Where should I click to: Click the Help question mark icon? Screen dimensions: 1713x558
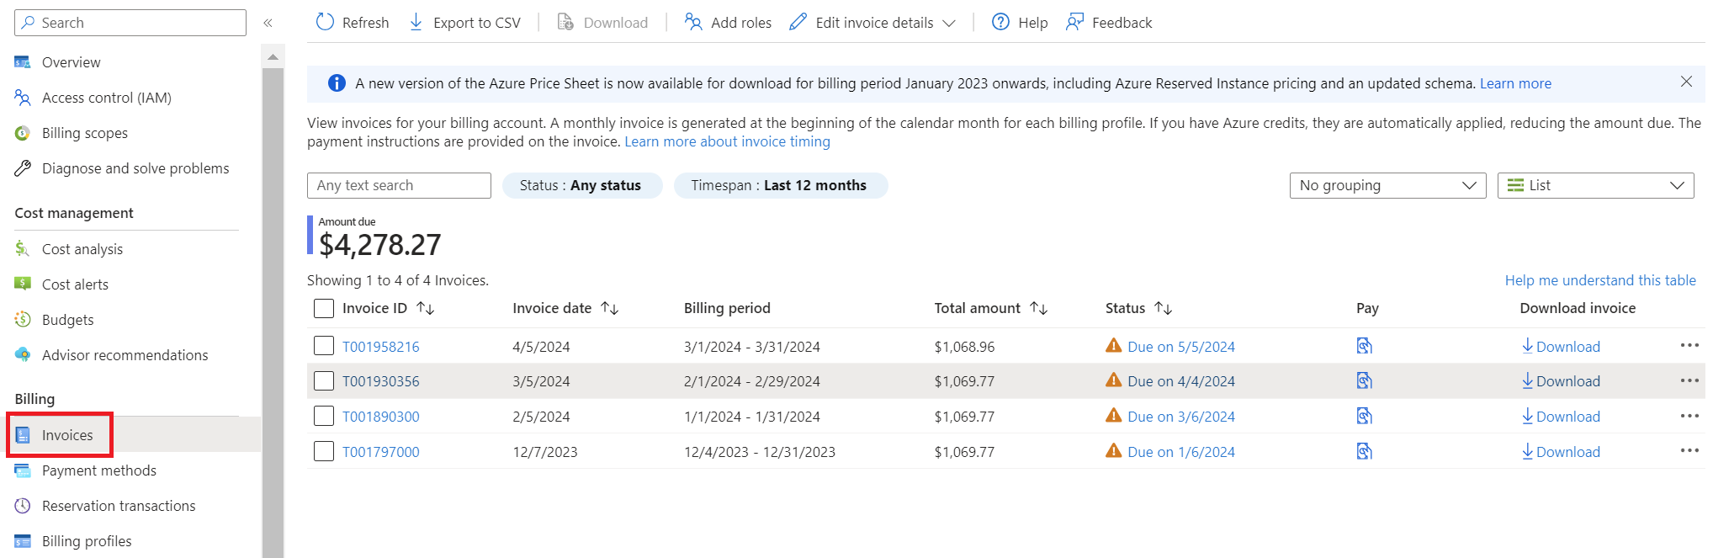click(1000, 23)
